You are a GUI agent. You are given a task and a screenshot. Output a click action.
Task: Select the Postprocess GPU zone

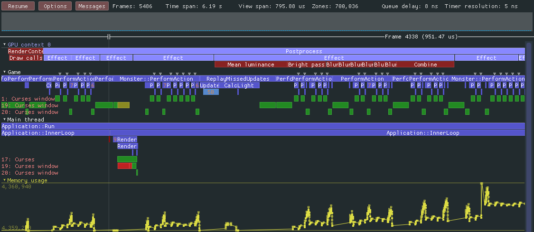(304, 51)
